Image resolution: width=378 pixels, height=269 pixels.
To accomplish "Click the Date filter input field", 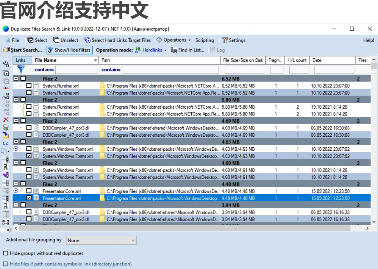I will 334,70.
